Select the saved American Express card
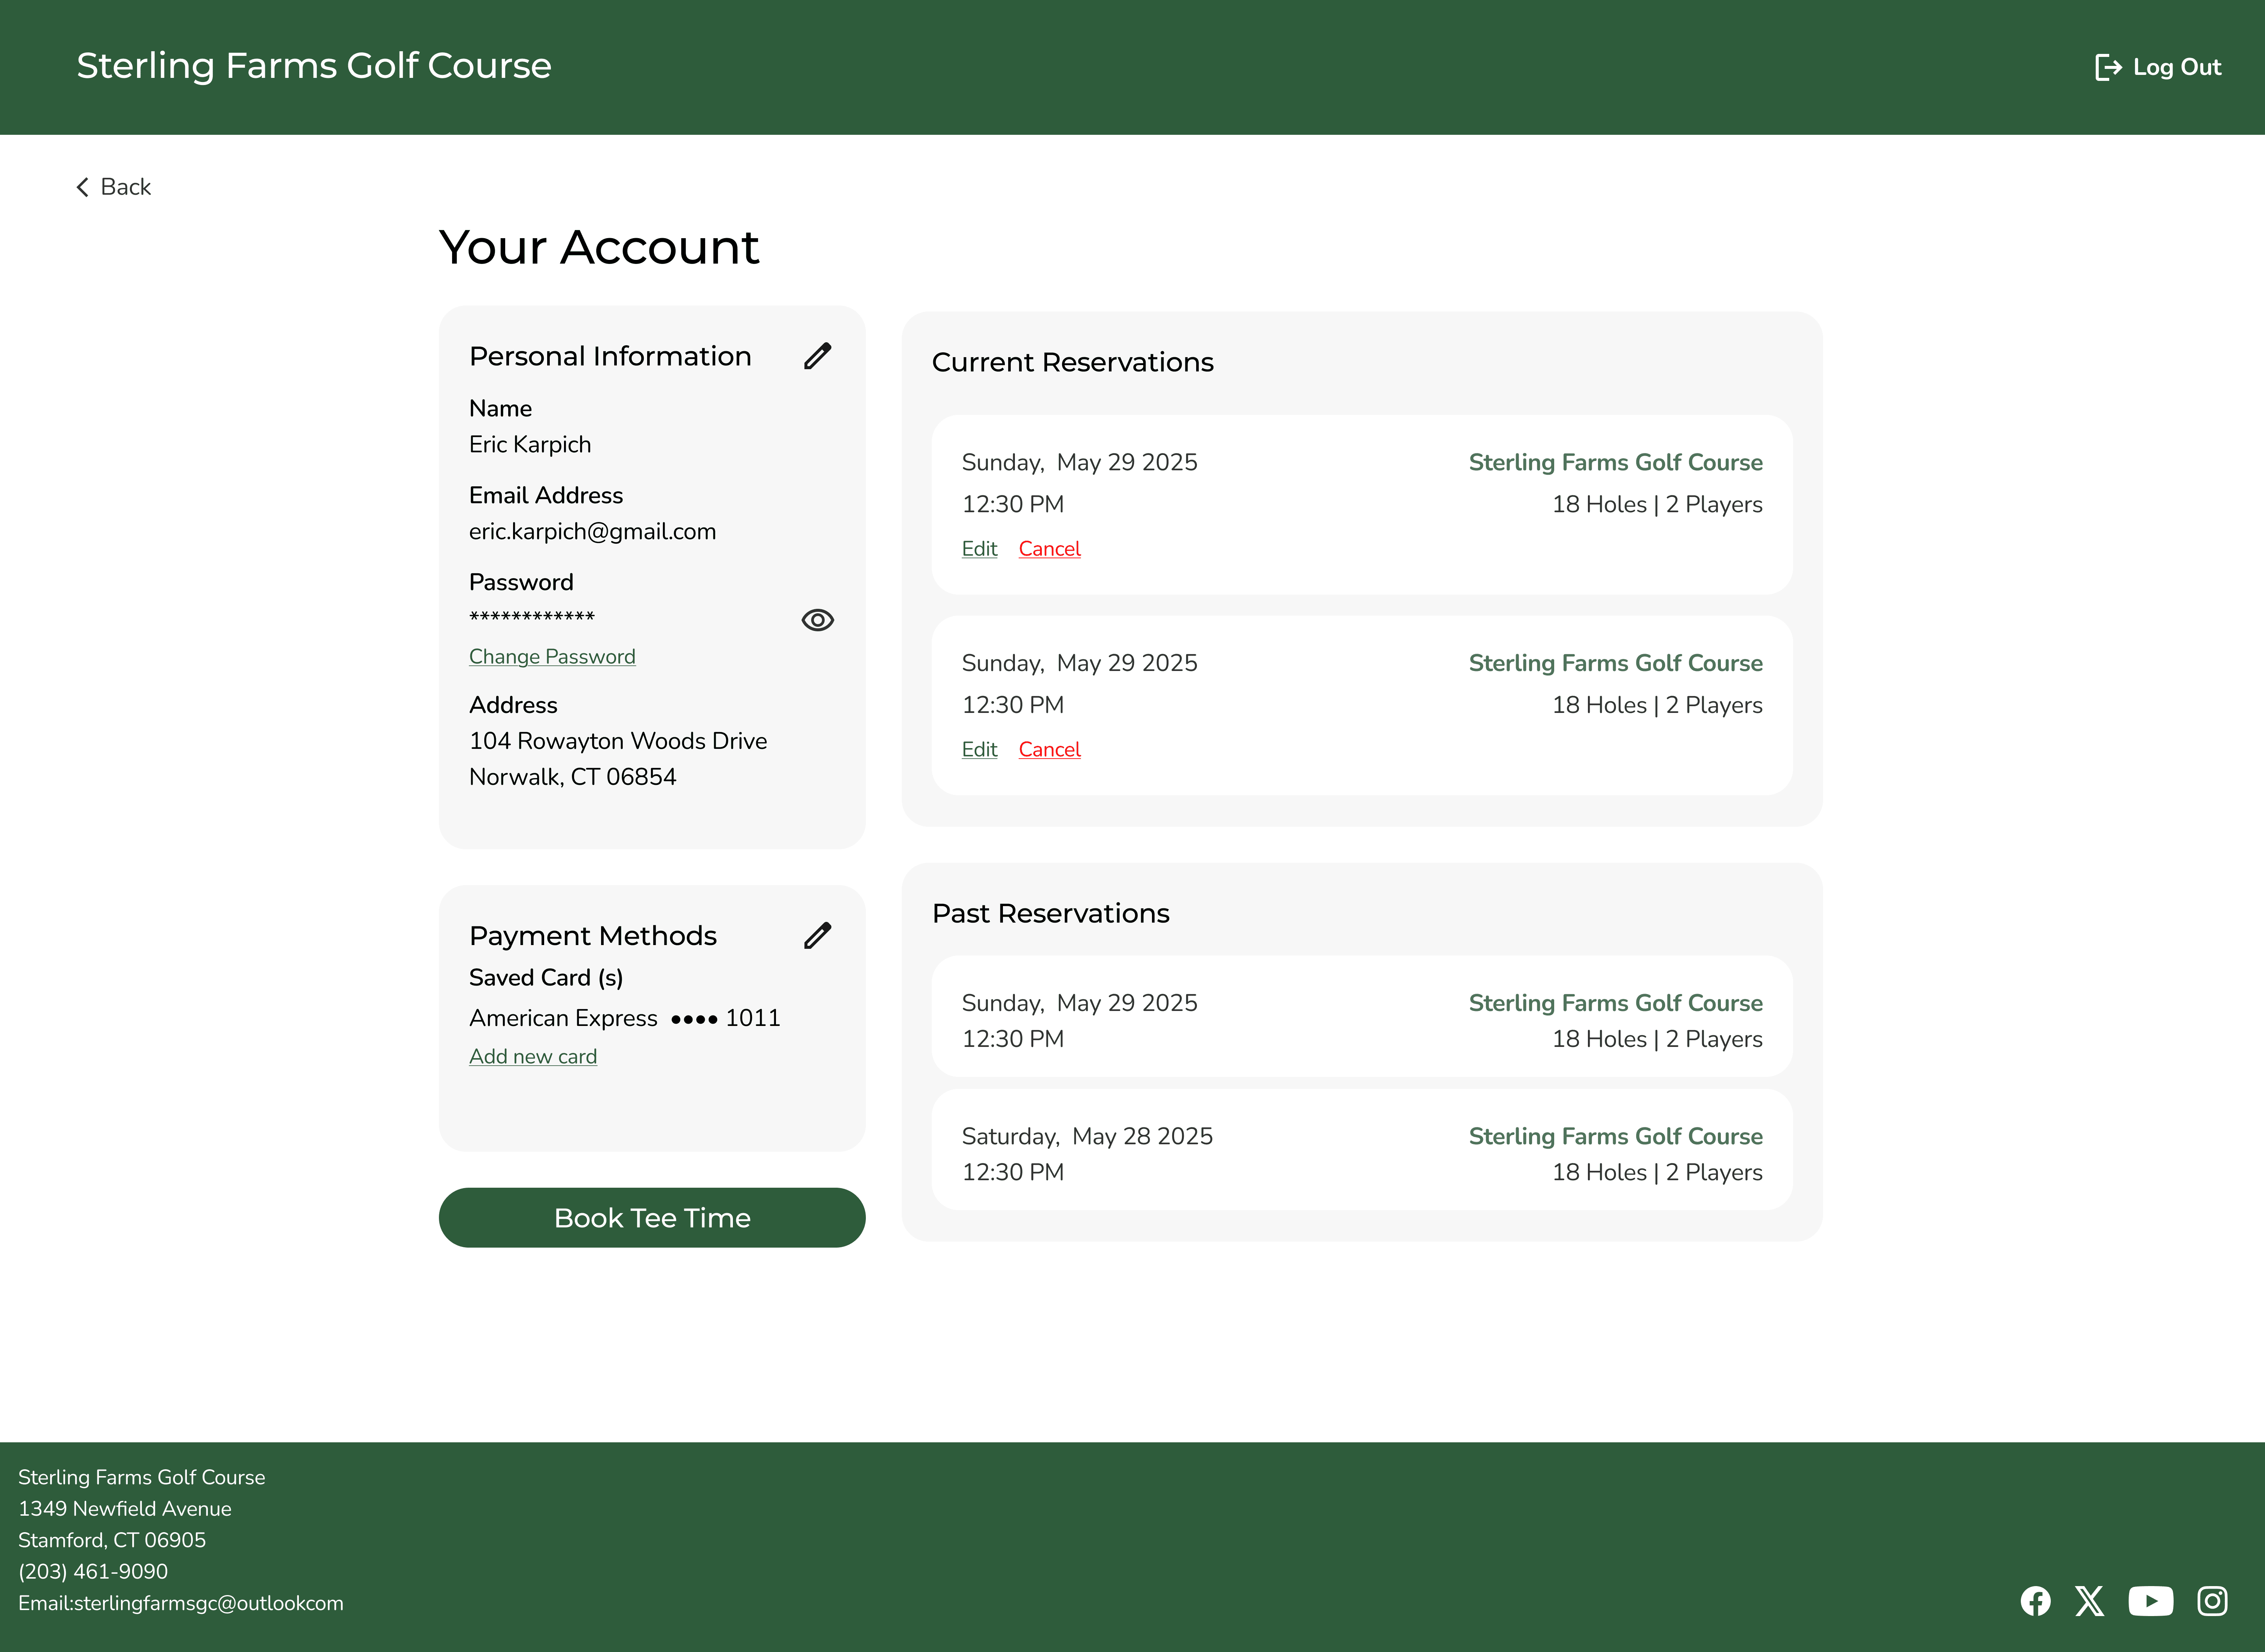Image resolution: width=2265 pixels, height=1652 pixels. pyautogui.click(x=624, y=1018)
